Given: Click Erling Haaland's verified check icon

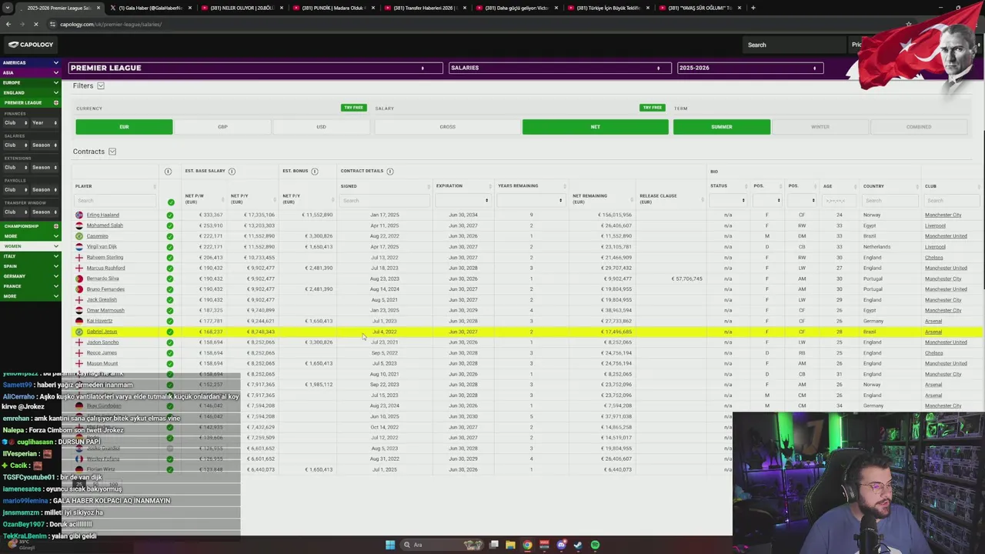Looking at the screenshot, I should pos(170,215).
